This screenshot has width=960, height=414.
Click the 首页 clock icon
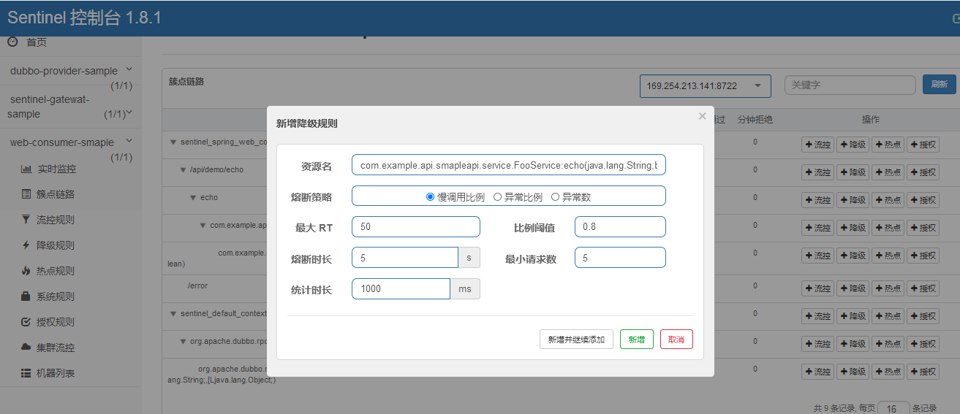[x=12, y=42]
